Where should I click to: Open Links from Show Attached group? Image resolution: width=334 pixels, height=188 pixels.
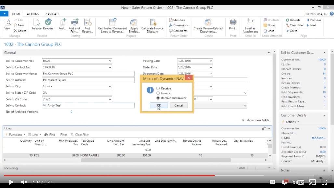click(269, 31)
